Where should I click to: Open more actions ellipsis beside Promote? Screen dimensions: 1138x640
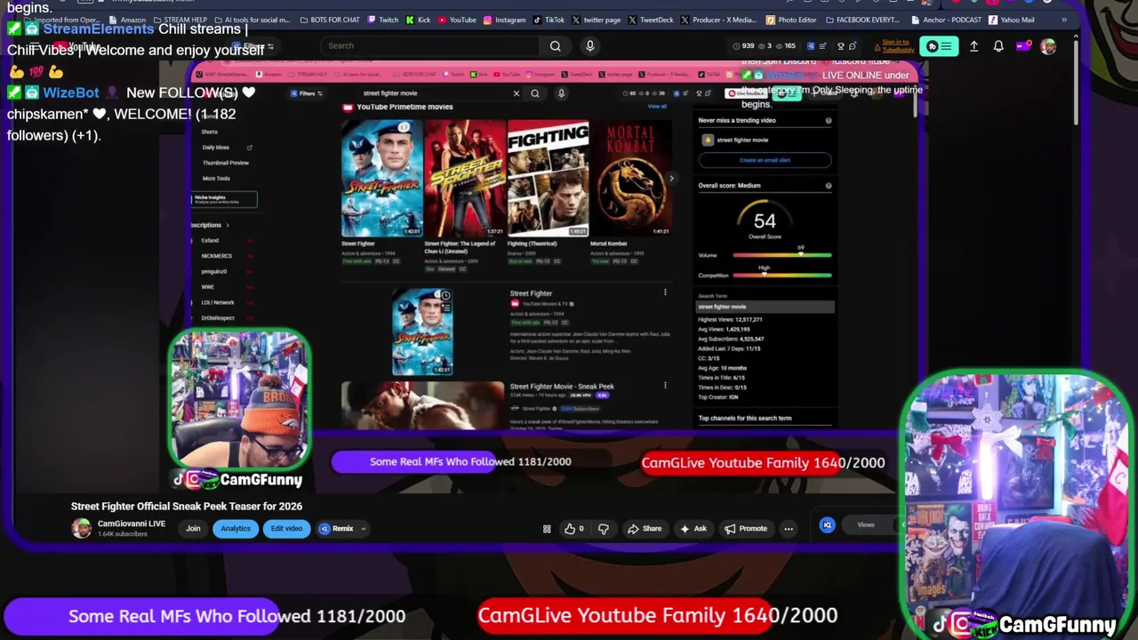789,529
